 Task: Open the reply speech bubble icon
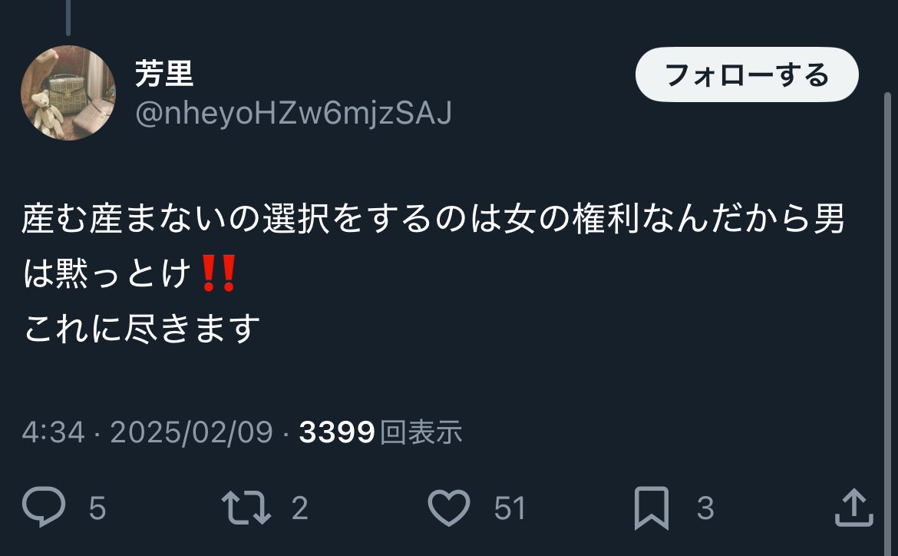[44, 506]
